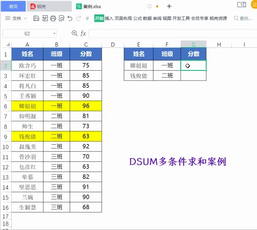Open a new tab with plus icon
This screenshot has height=230, width=257.
pyautogui.click(x=169, y=6)
